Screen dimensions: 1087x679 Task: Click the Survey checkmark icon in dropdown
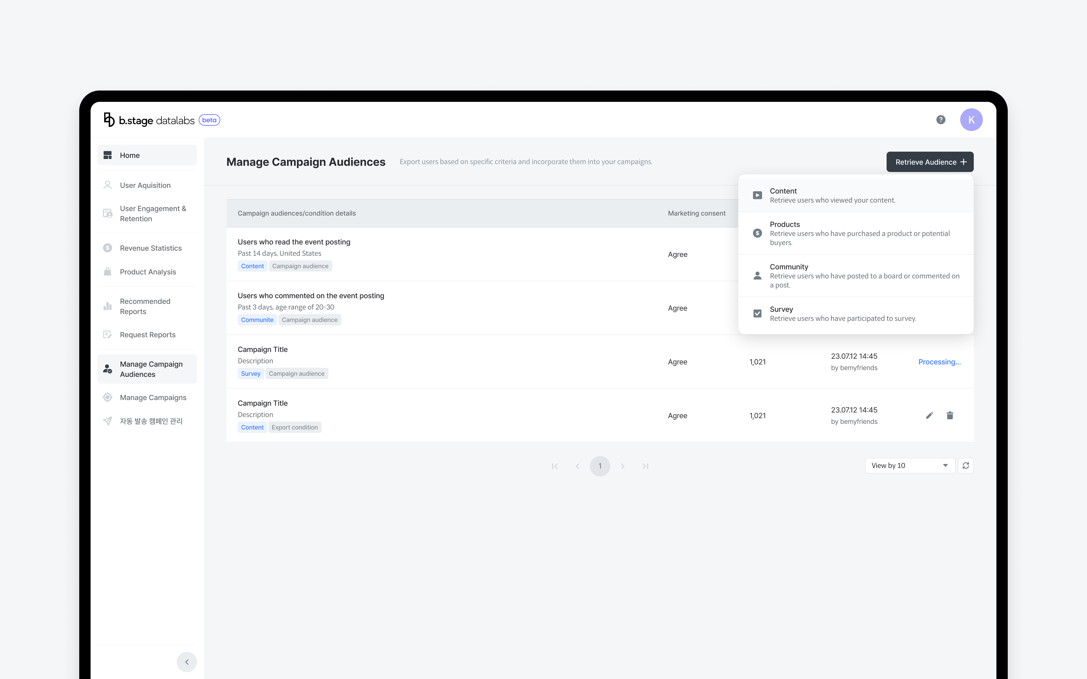[757, 313]
